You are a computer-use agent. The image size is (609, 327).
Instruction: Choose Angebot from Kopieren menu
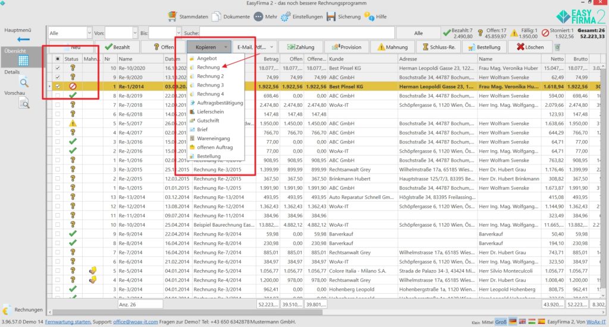206,58
